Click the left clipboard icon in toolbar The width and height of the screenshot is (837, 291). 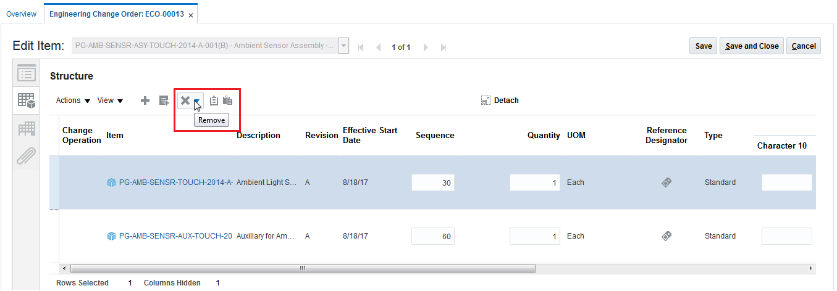point(214,100)
